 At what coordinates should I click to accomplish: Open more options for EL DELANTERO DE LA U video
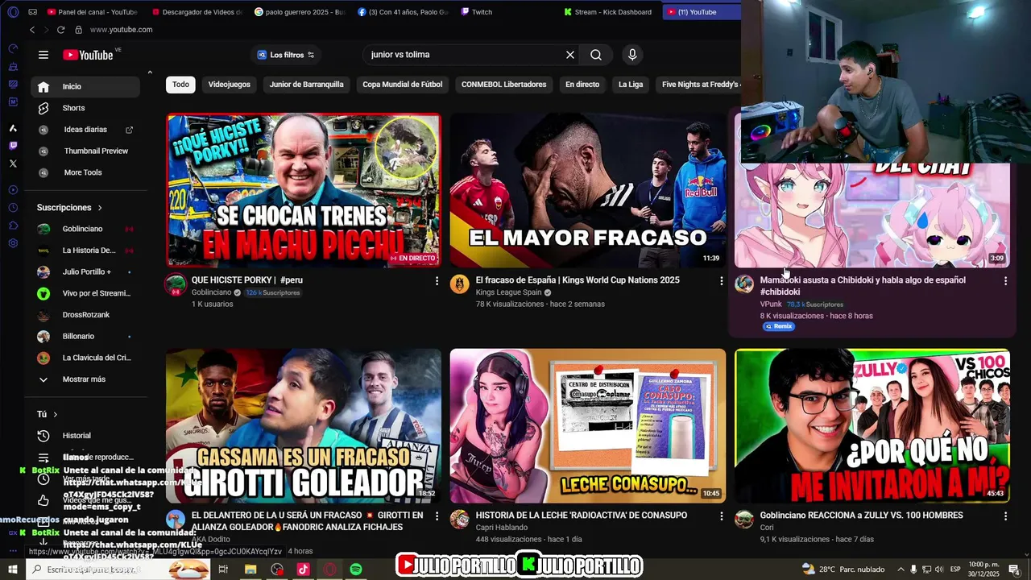point(437,516)
